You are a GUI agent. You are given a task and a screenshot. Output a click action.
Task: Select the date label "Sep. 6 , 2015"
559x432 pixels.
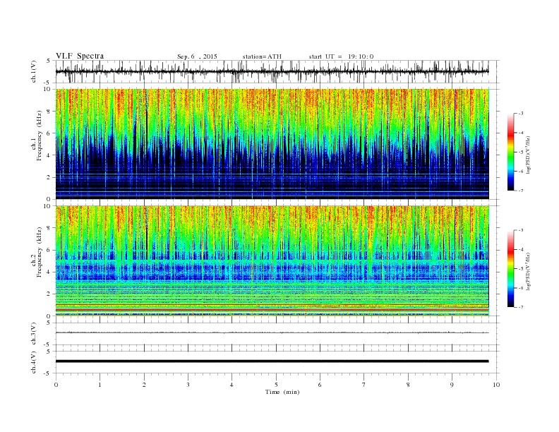[197, 56]
